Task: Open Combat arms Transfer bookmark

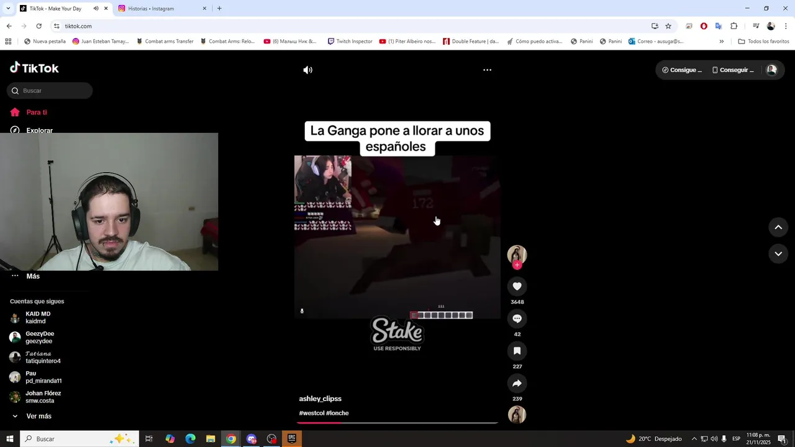Action: click(165, 42)
